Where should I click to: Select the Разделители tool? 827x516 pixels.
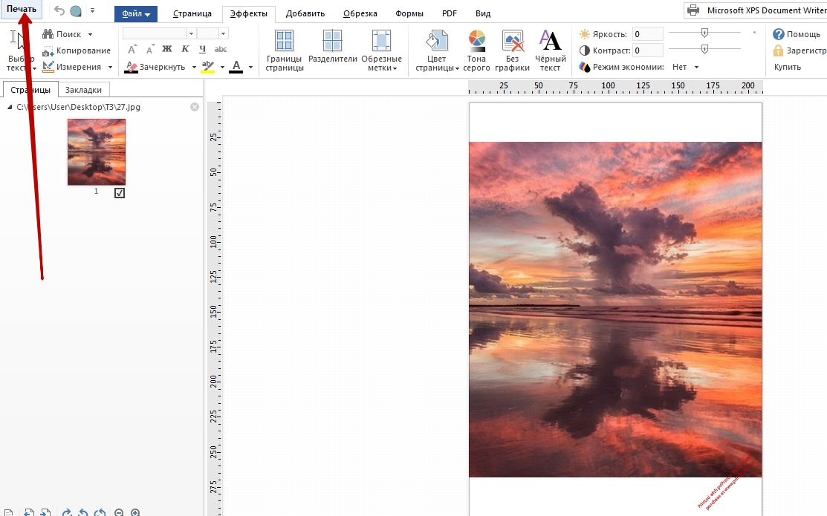click(x=332, y=48)
